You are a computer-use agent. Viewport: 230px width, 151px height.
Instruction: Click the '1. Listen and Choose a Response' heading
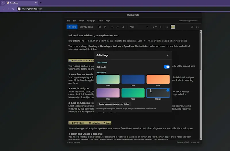coord(85,134)
